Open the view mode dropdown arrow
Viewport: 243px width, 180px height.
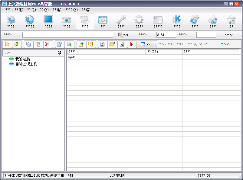tap(156, 44)
